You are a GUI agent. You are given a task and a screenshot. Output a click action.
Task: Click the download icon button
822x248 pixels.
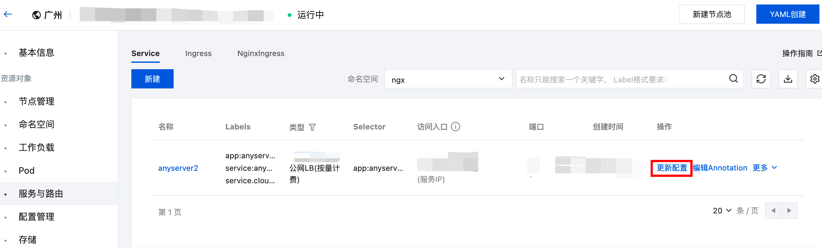click(x=788, y=79)
